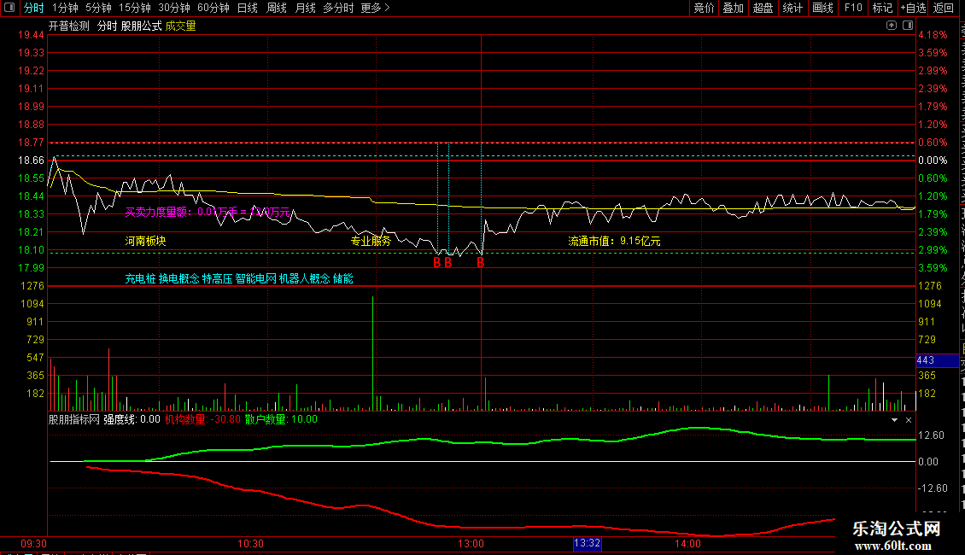Viewport: 965px width, 555px height.
Task: Click the 机构数量 -30.80 indicator value
Action: 202,419
